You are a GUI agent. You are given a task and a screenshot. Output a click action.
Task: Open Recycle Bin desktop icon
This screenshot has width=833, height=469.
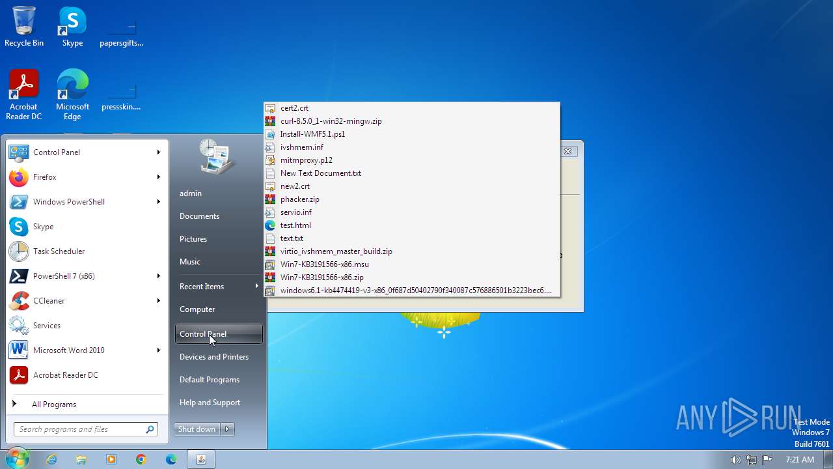coord(24,27)
